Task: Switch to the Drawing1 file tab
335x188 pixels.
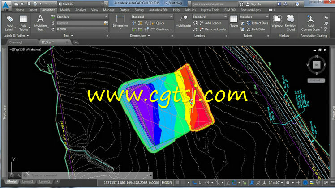Action: click(16, 42)
